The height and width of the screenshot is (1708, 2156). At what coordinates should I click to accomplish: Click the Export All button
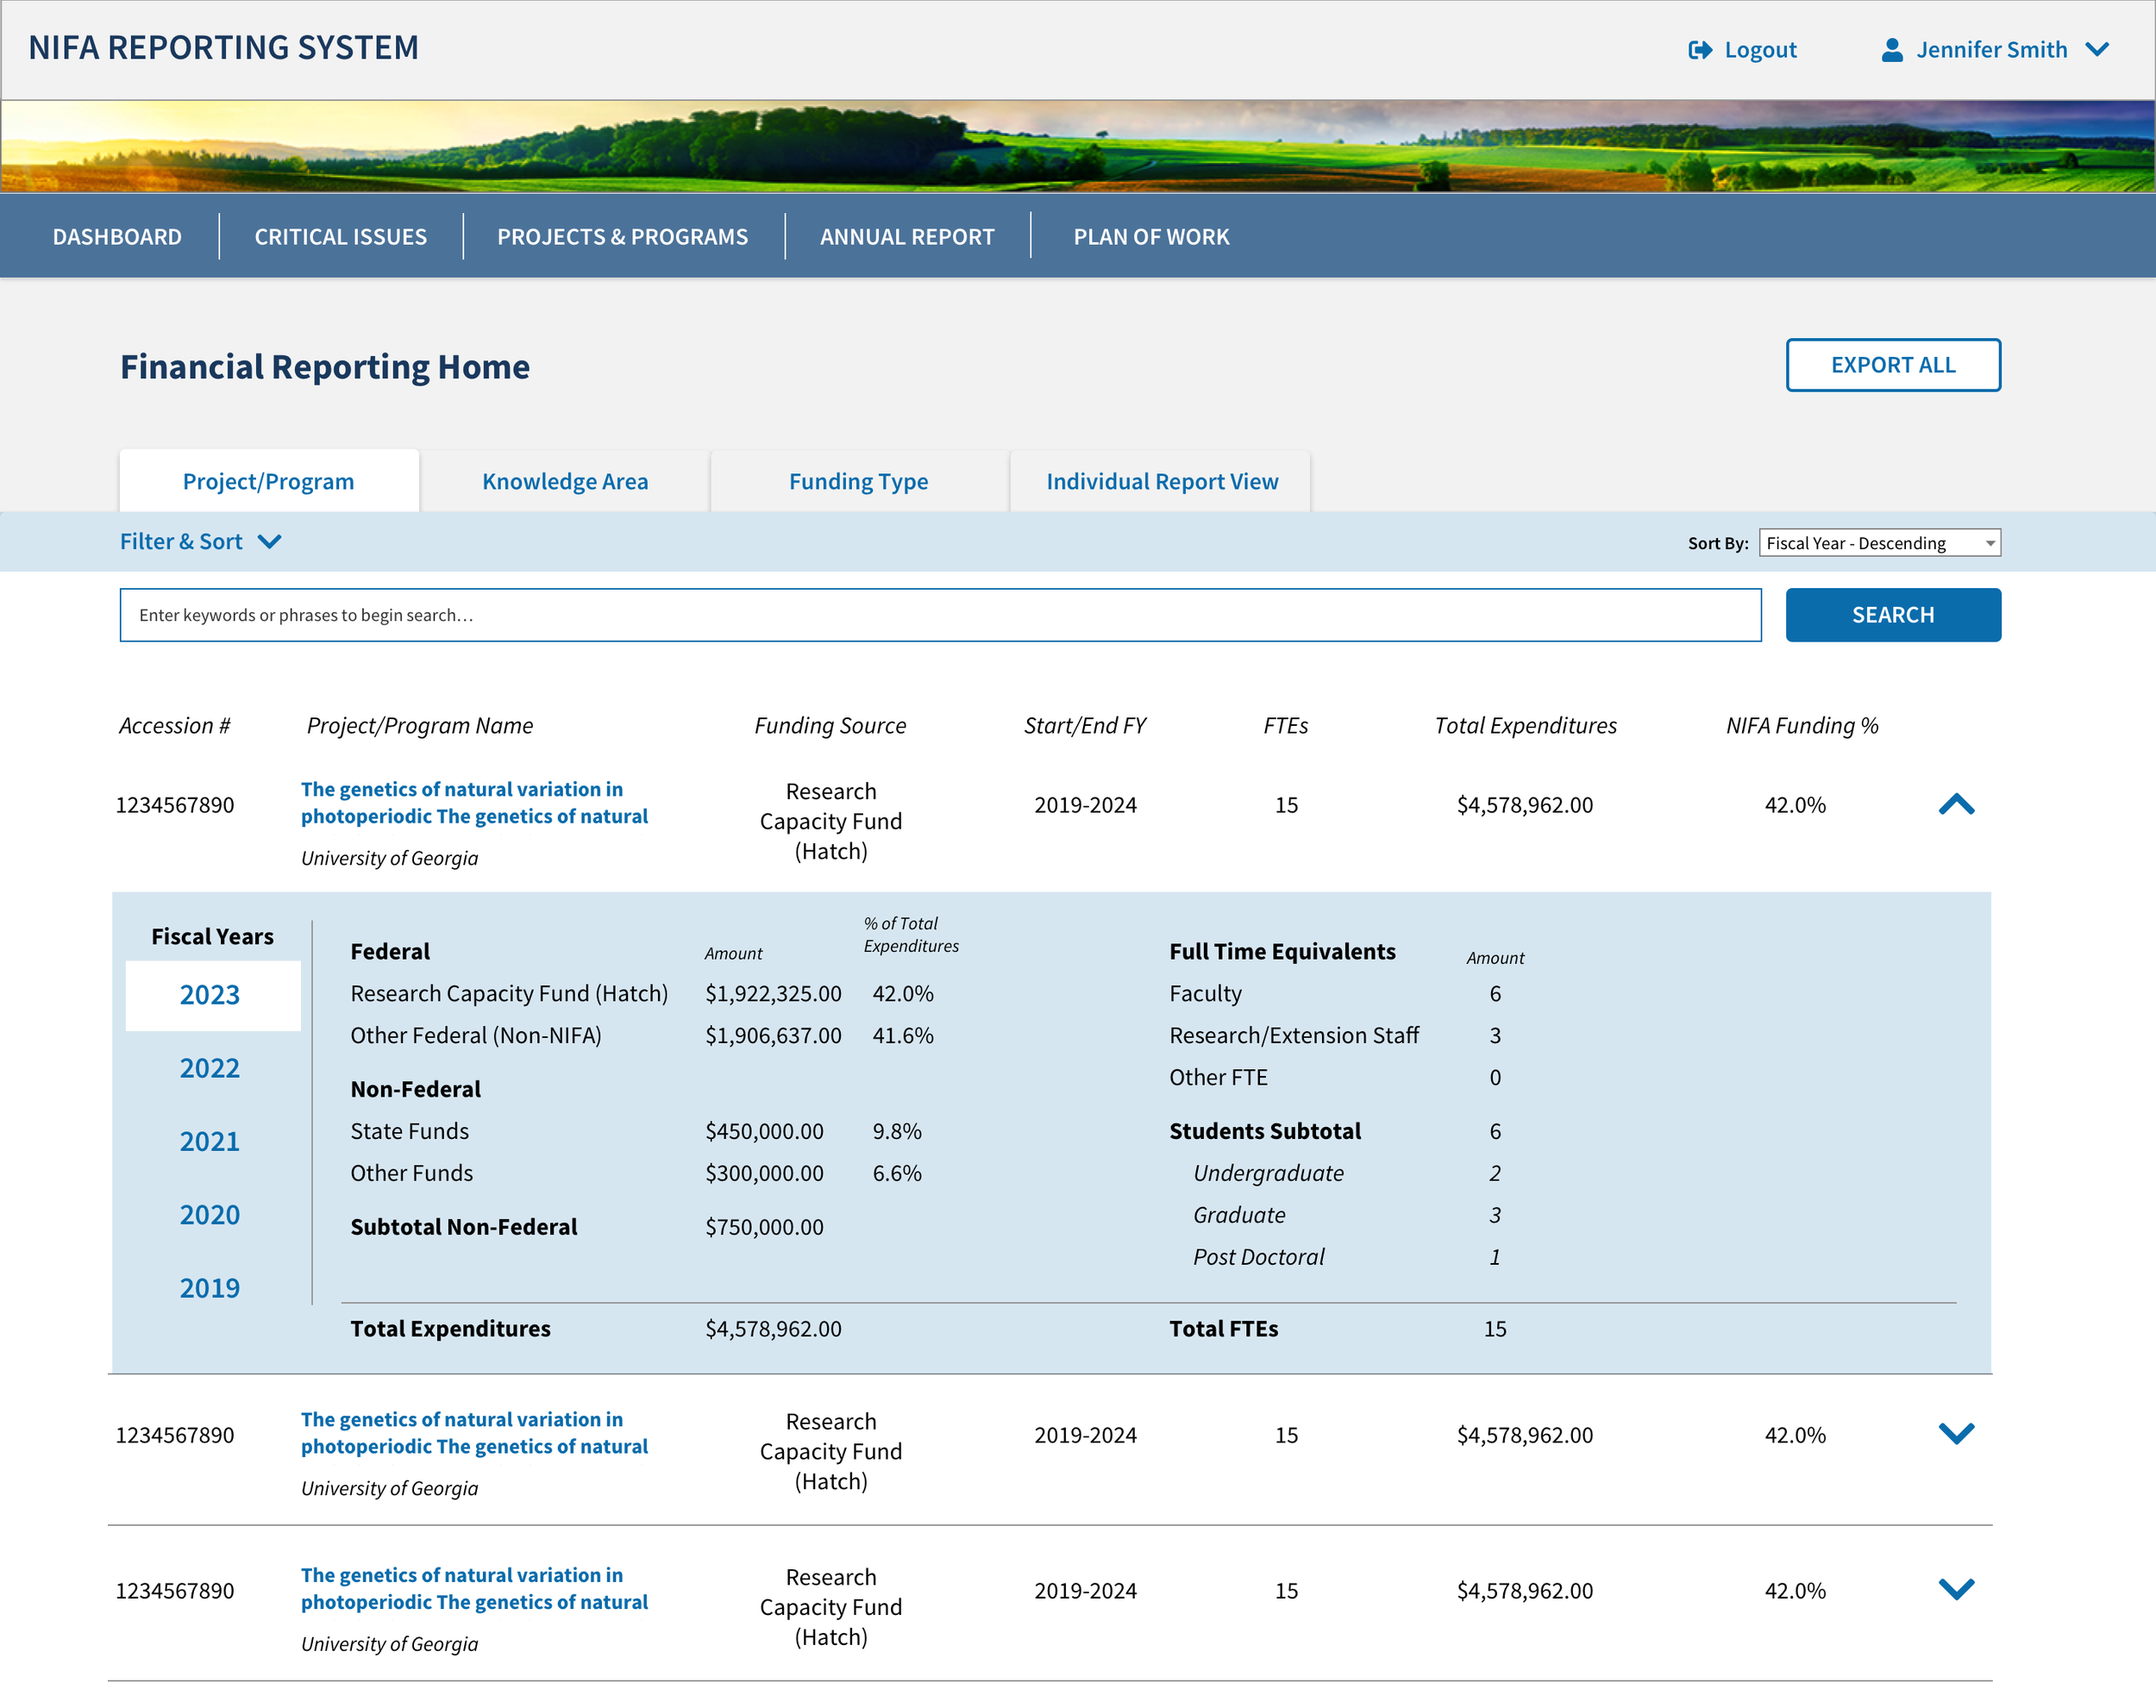(x=1892, y=365)
